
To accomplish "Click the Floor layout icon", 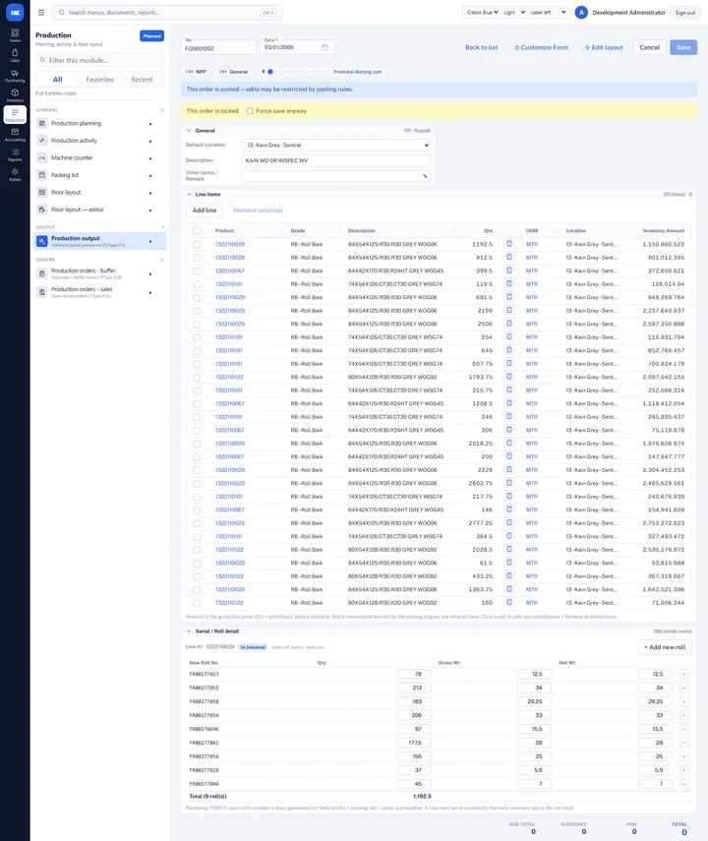I will [42, 192].
